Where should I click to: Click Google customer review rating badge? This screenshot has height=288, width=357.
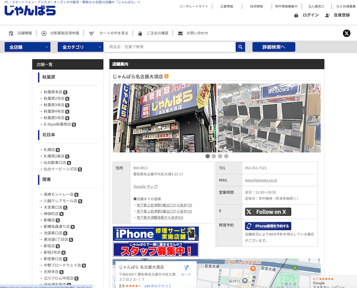pos(333,282)
